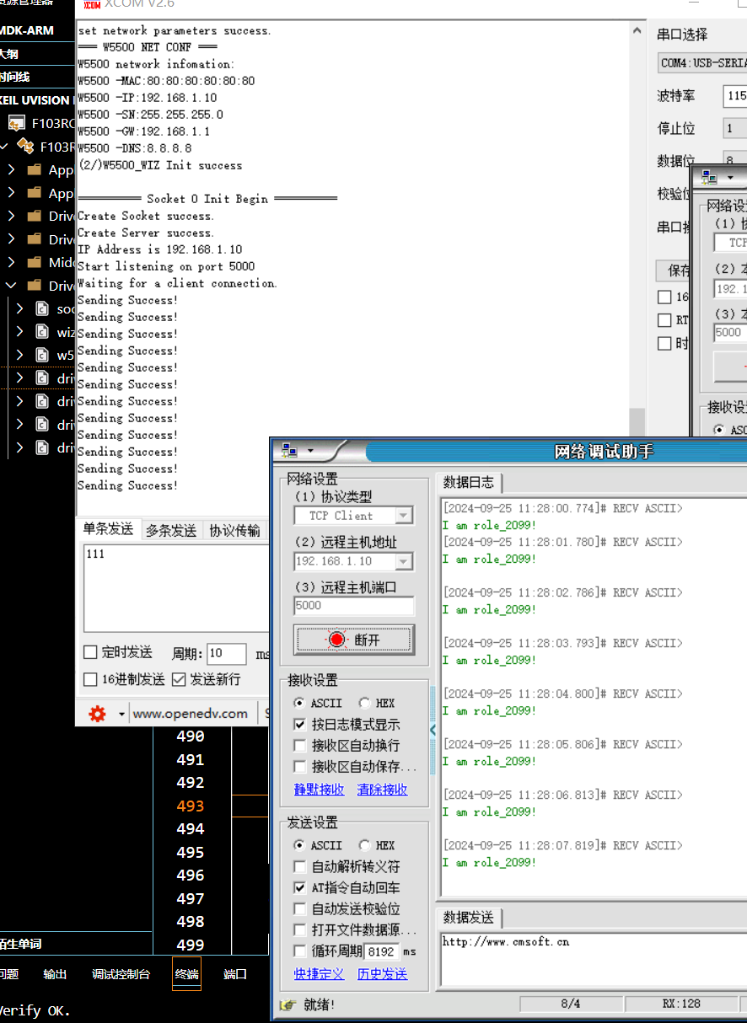Open the XCOM red gear settings icon
The image size is (747, 1023).
[x=98, y=714]
